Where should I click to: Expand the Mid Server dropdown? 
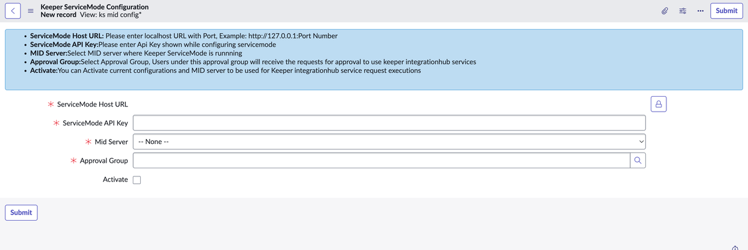click(x=388, y=142)
